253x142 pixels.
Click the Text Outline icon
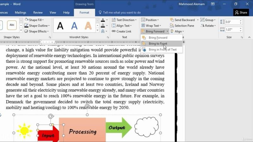[103, 26]
